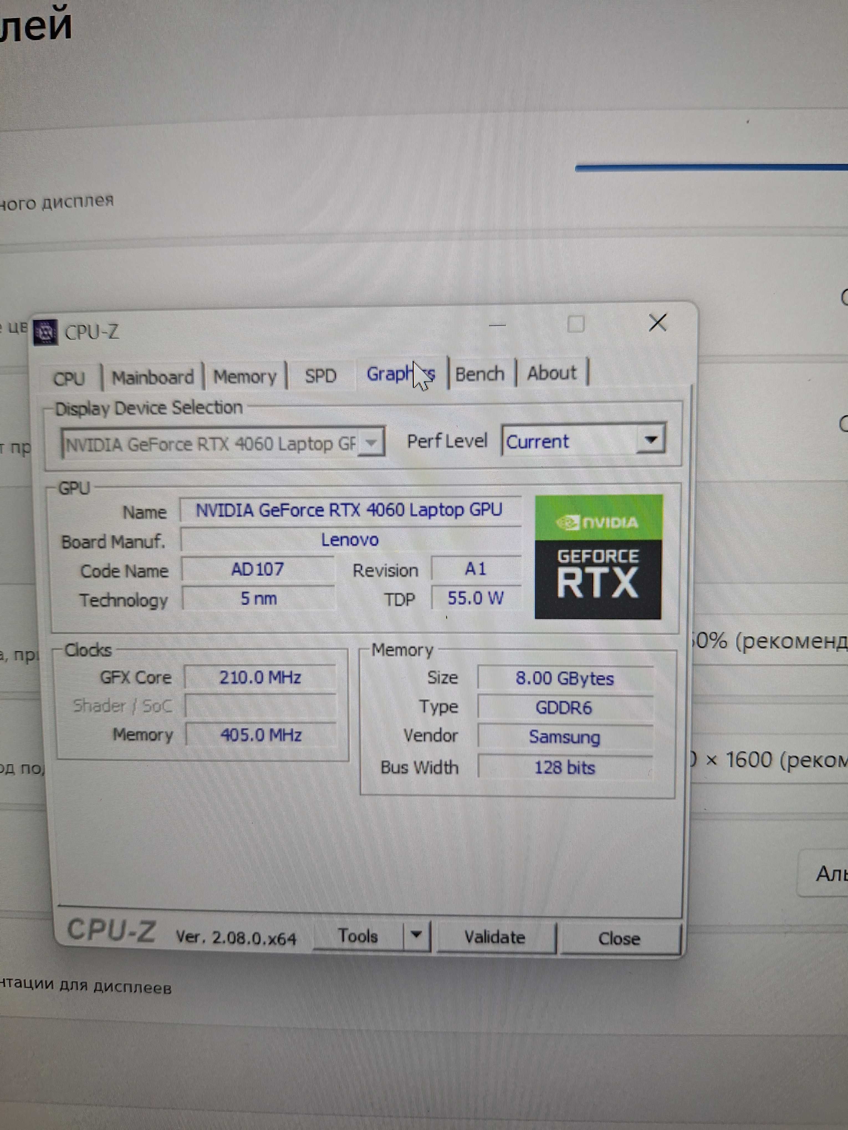This screenshot has height=1130, width=848.
Task: Click the Memory clock 405.0 MHz
Action: [x=261, y=735]
